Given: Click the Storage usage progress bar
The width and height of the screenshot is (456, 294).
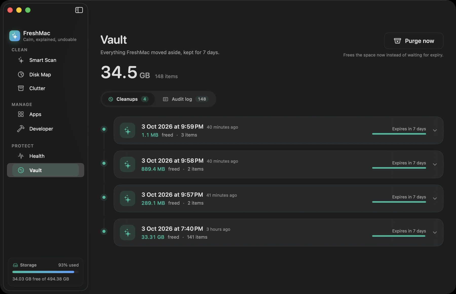Looking at the screenshot, I should [x=46, y=272].
